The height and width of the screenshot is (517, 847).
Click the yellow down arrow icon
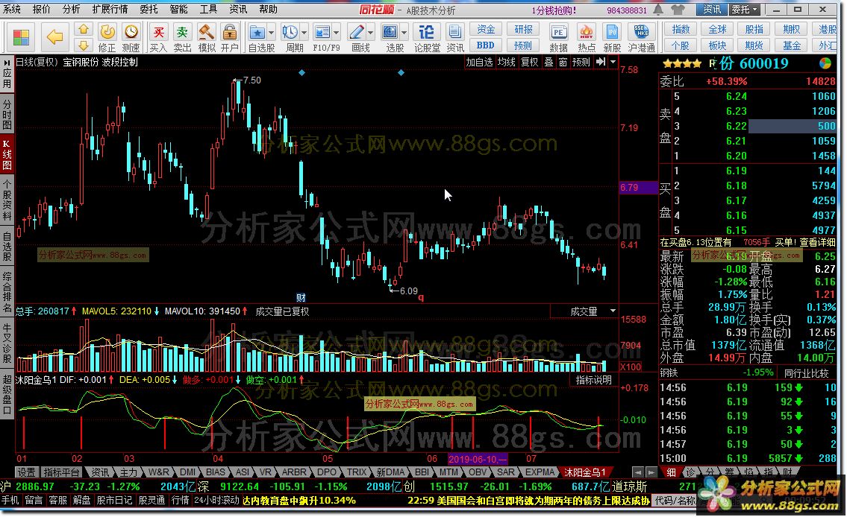pos(83,45)
